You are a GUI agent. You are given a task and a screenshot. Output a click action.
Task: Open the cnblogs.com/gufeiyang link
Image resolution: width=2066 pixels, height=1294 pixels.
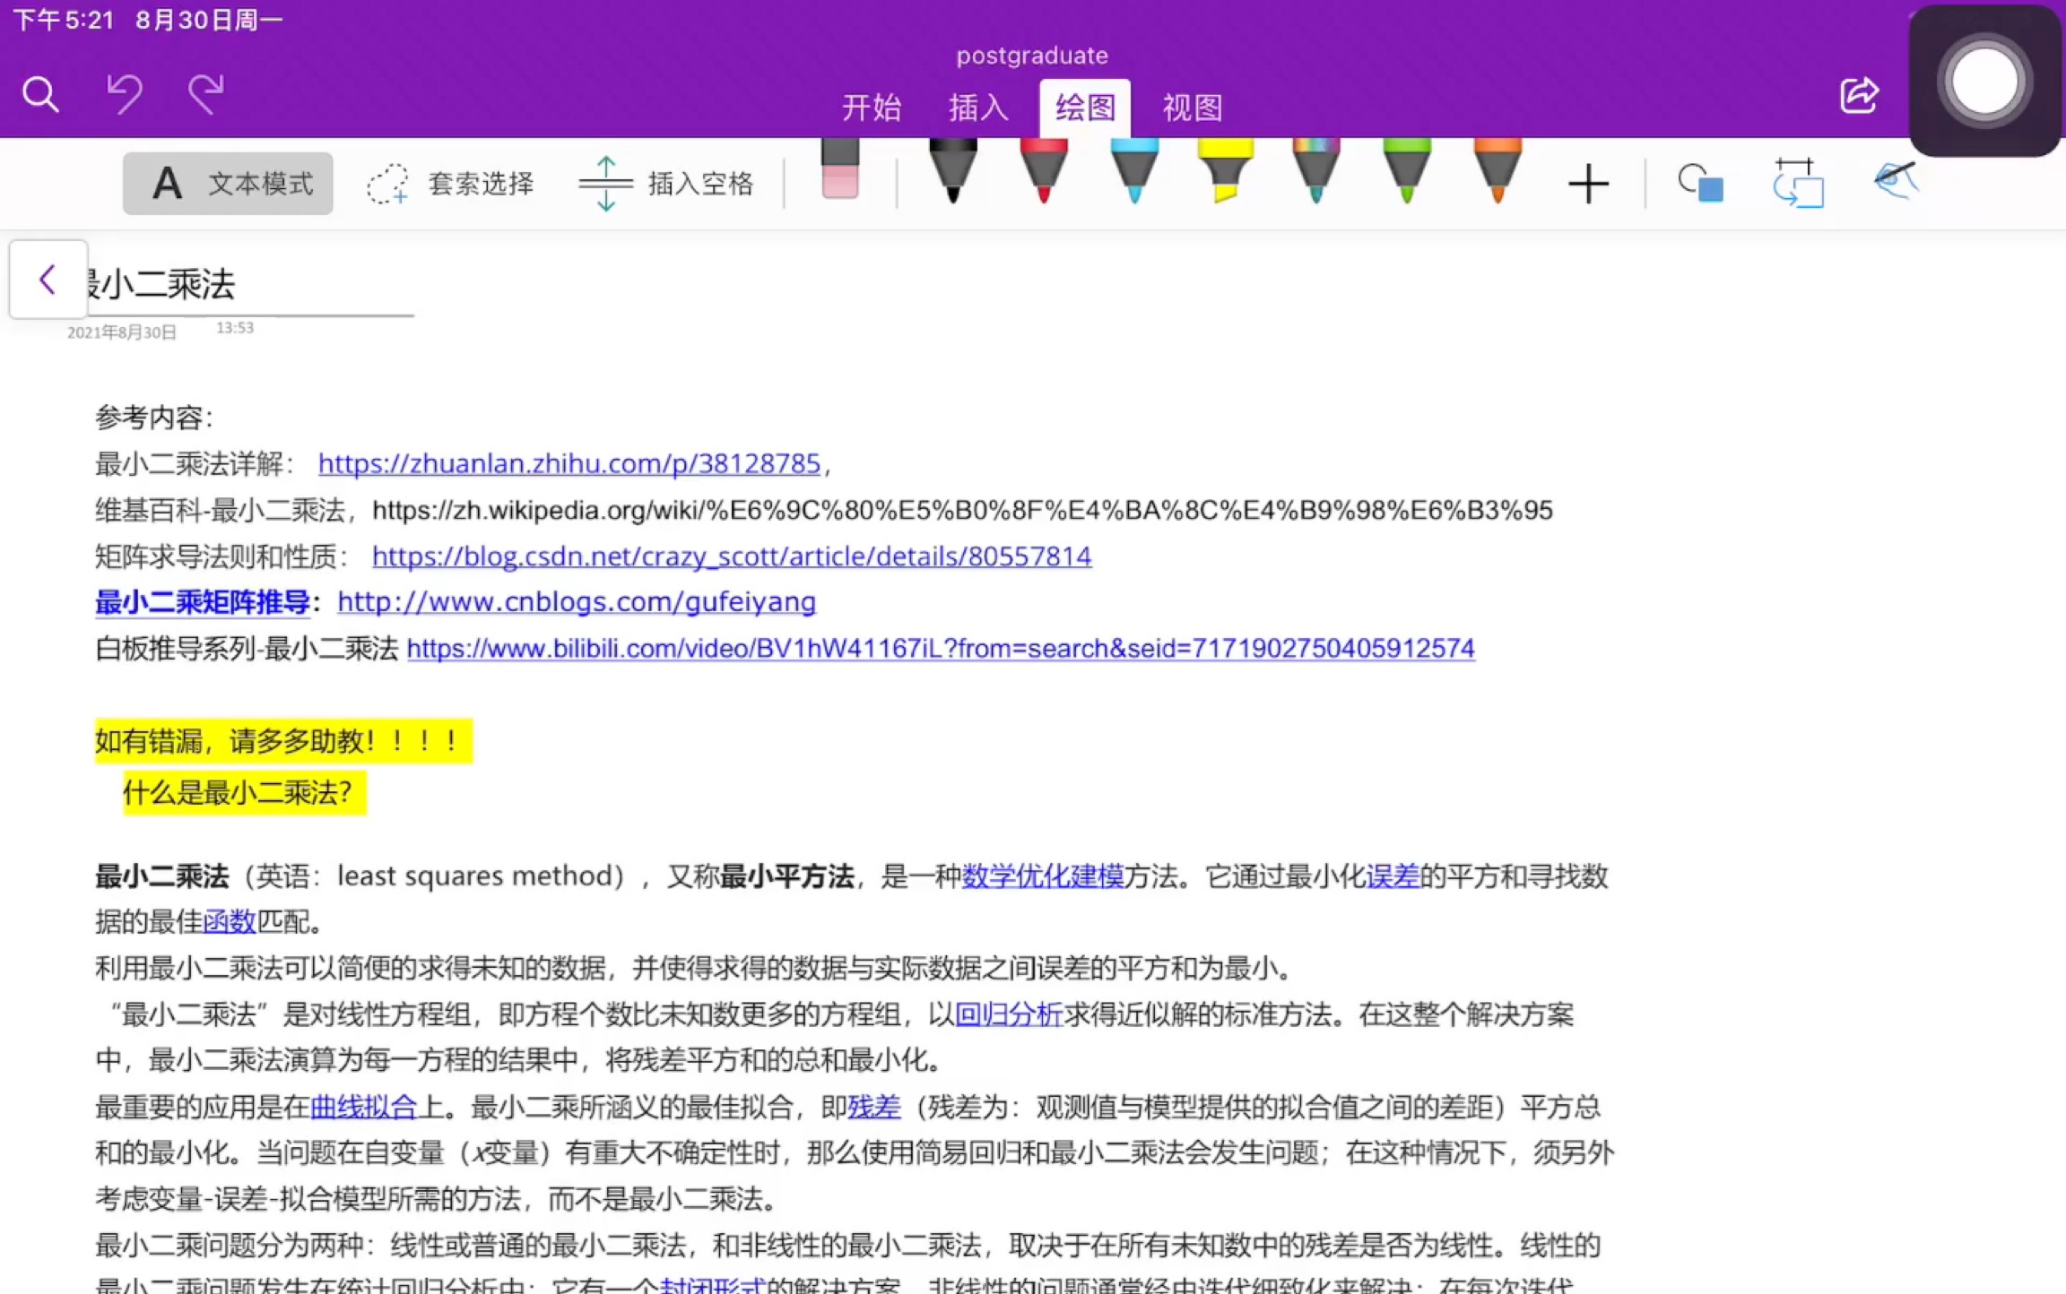577,601
